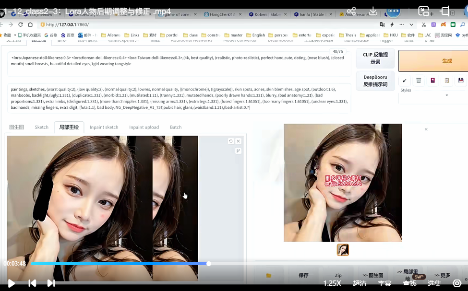Jump to the previous video in player

(x=32, y=283)
